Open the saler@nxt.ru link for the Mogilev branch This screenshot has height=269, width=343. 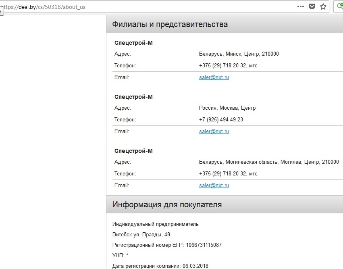(214, 186)
